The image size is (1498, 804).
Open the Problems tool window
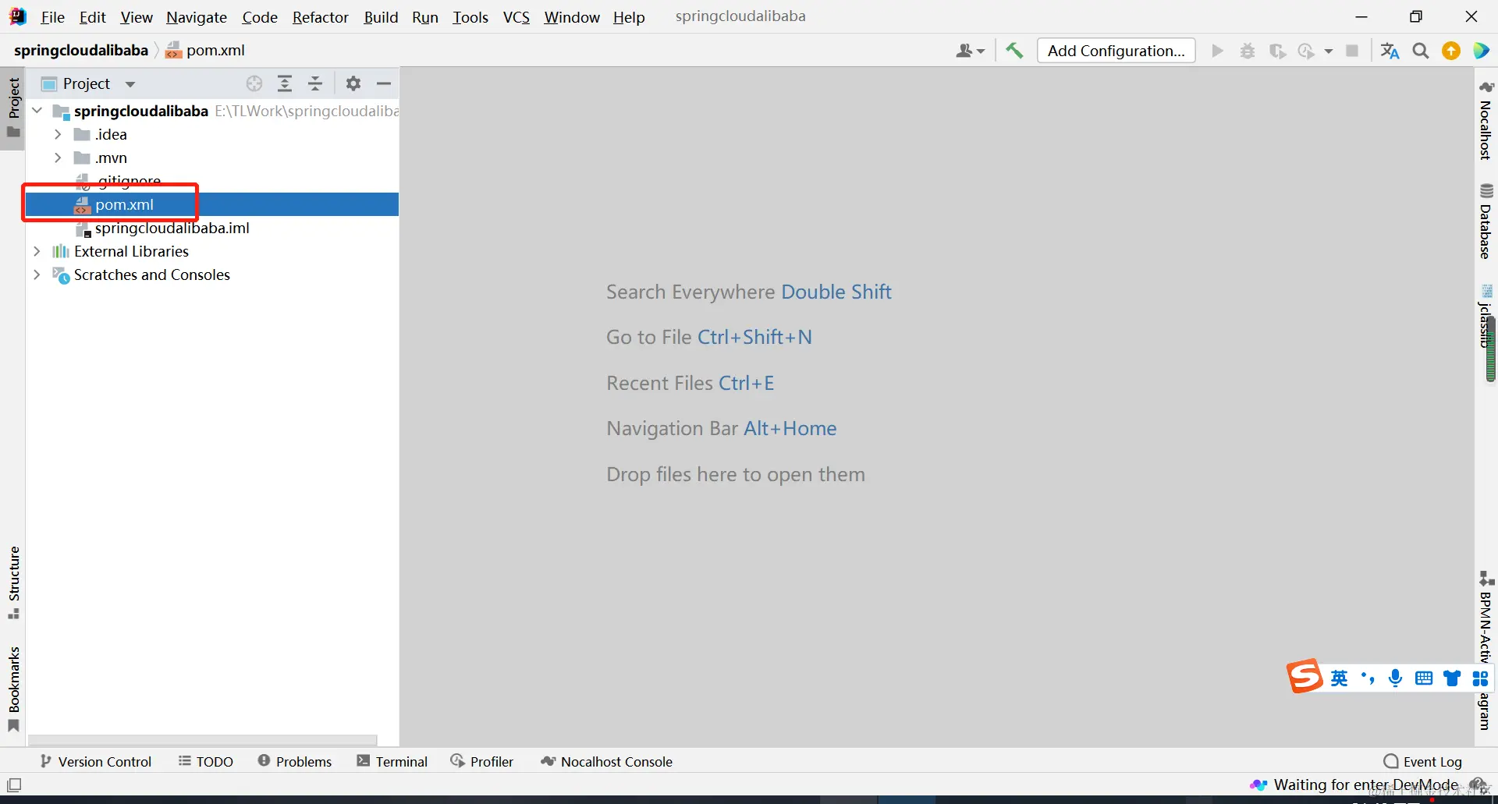click(x=295, y=761)
